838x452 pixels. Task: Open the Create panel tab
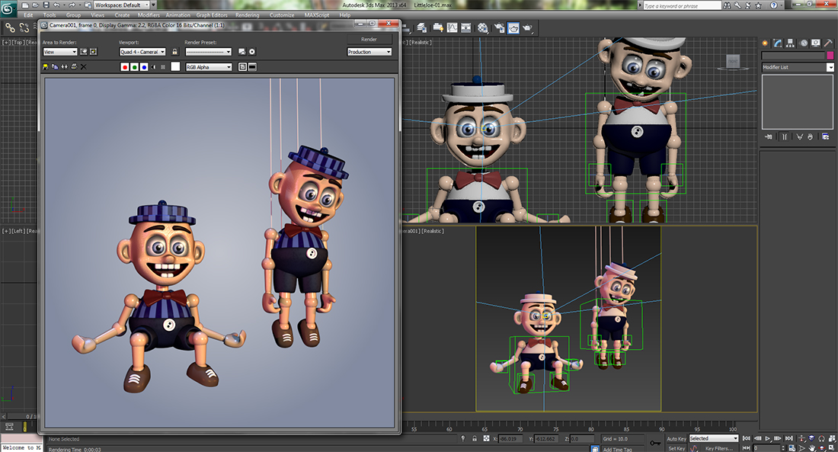(x=766, y=43)
